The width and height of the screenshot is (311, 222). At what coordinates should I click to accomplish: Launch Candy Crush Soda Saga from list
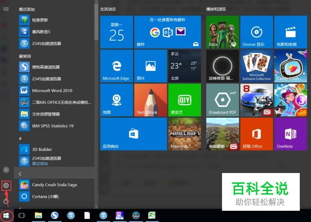54,185
